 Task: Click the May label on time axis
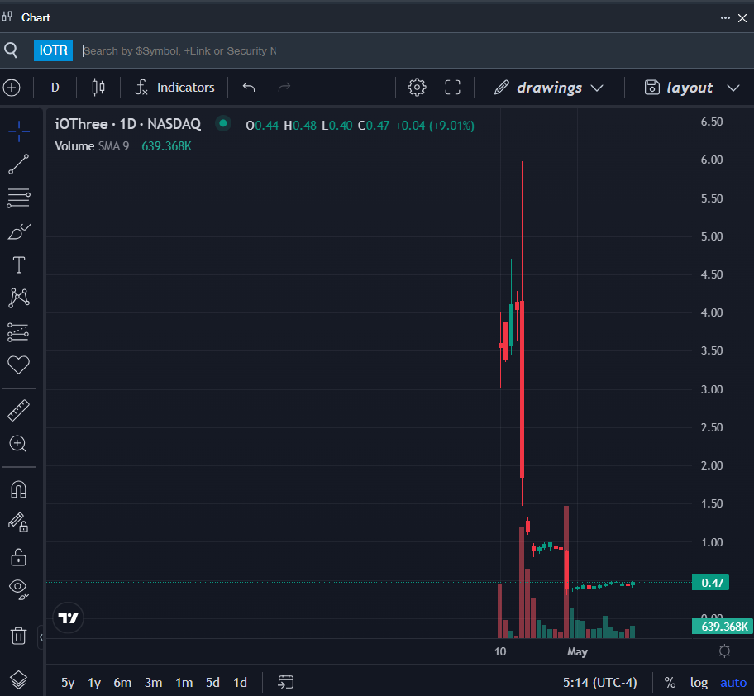click(577, 652)
